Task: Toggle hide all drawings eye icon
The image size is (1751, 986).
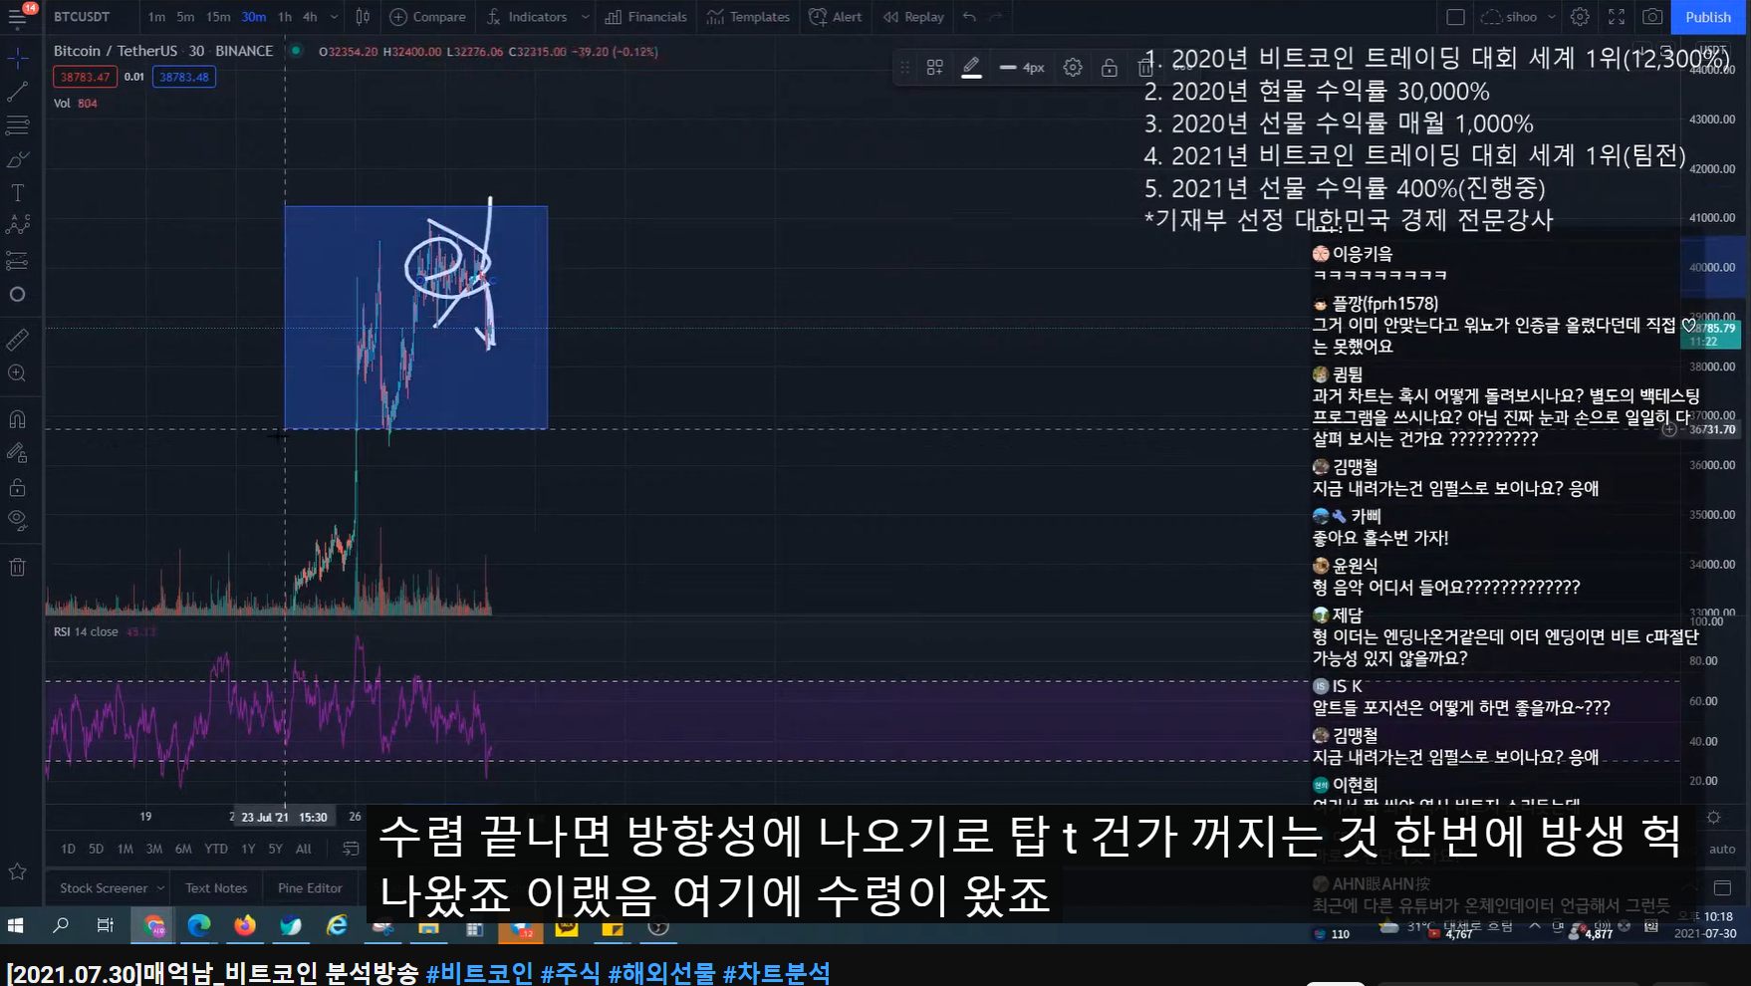Action: (x=18, y=520)
